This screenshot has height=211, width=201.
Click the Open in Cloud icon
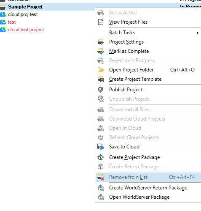pyautogui.click(x=101, y=128)
